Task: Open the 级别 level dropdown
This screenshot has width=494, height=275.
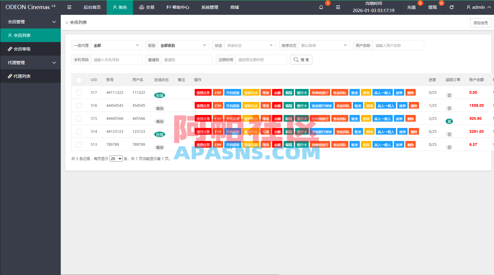Action: tap(184, 45)
